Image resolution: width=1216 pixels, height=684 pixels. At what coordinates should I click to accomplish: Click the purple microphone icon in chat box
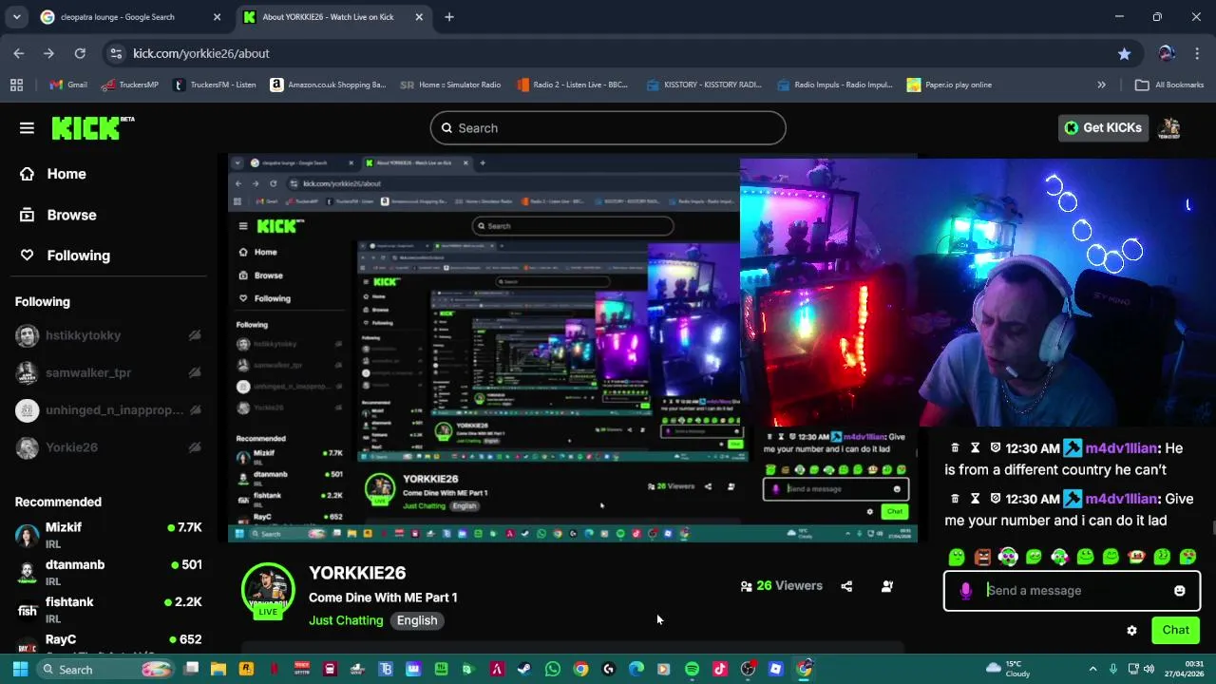tap(965, 591)
